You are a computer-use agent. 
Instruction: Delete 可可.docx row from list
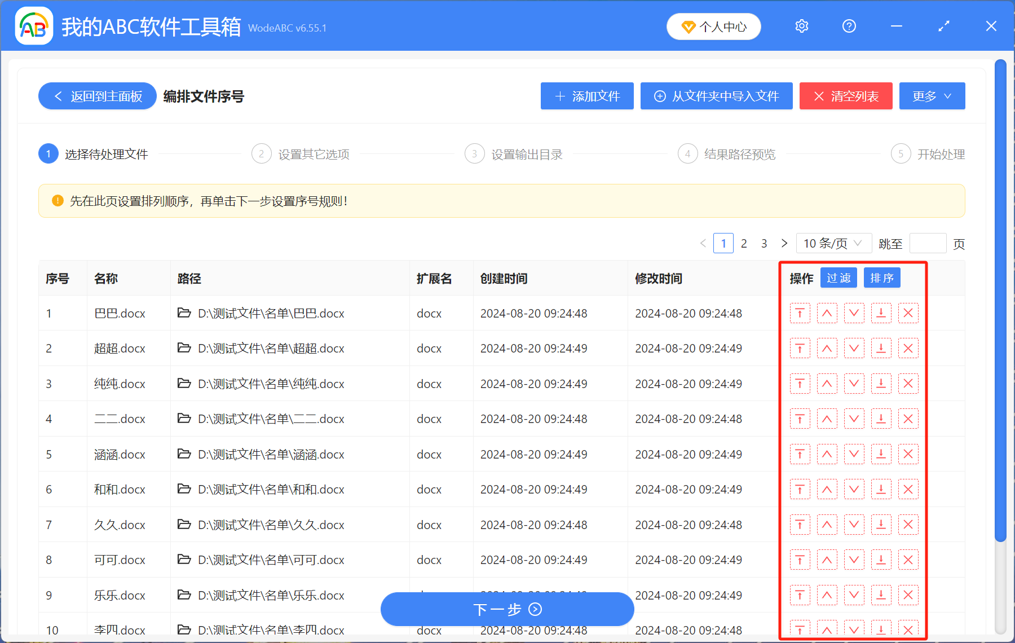tap(908, 560)
